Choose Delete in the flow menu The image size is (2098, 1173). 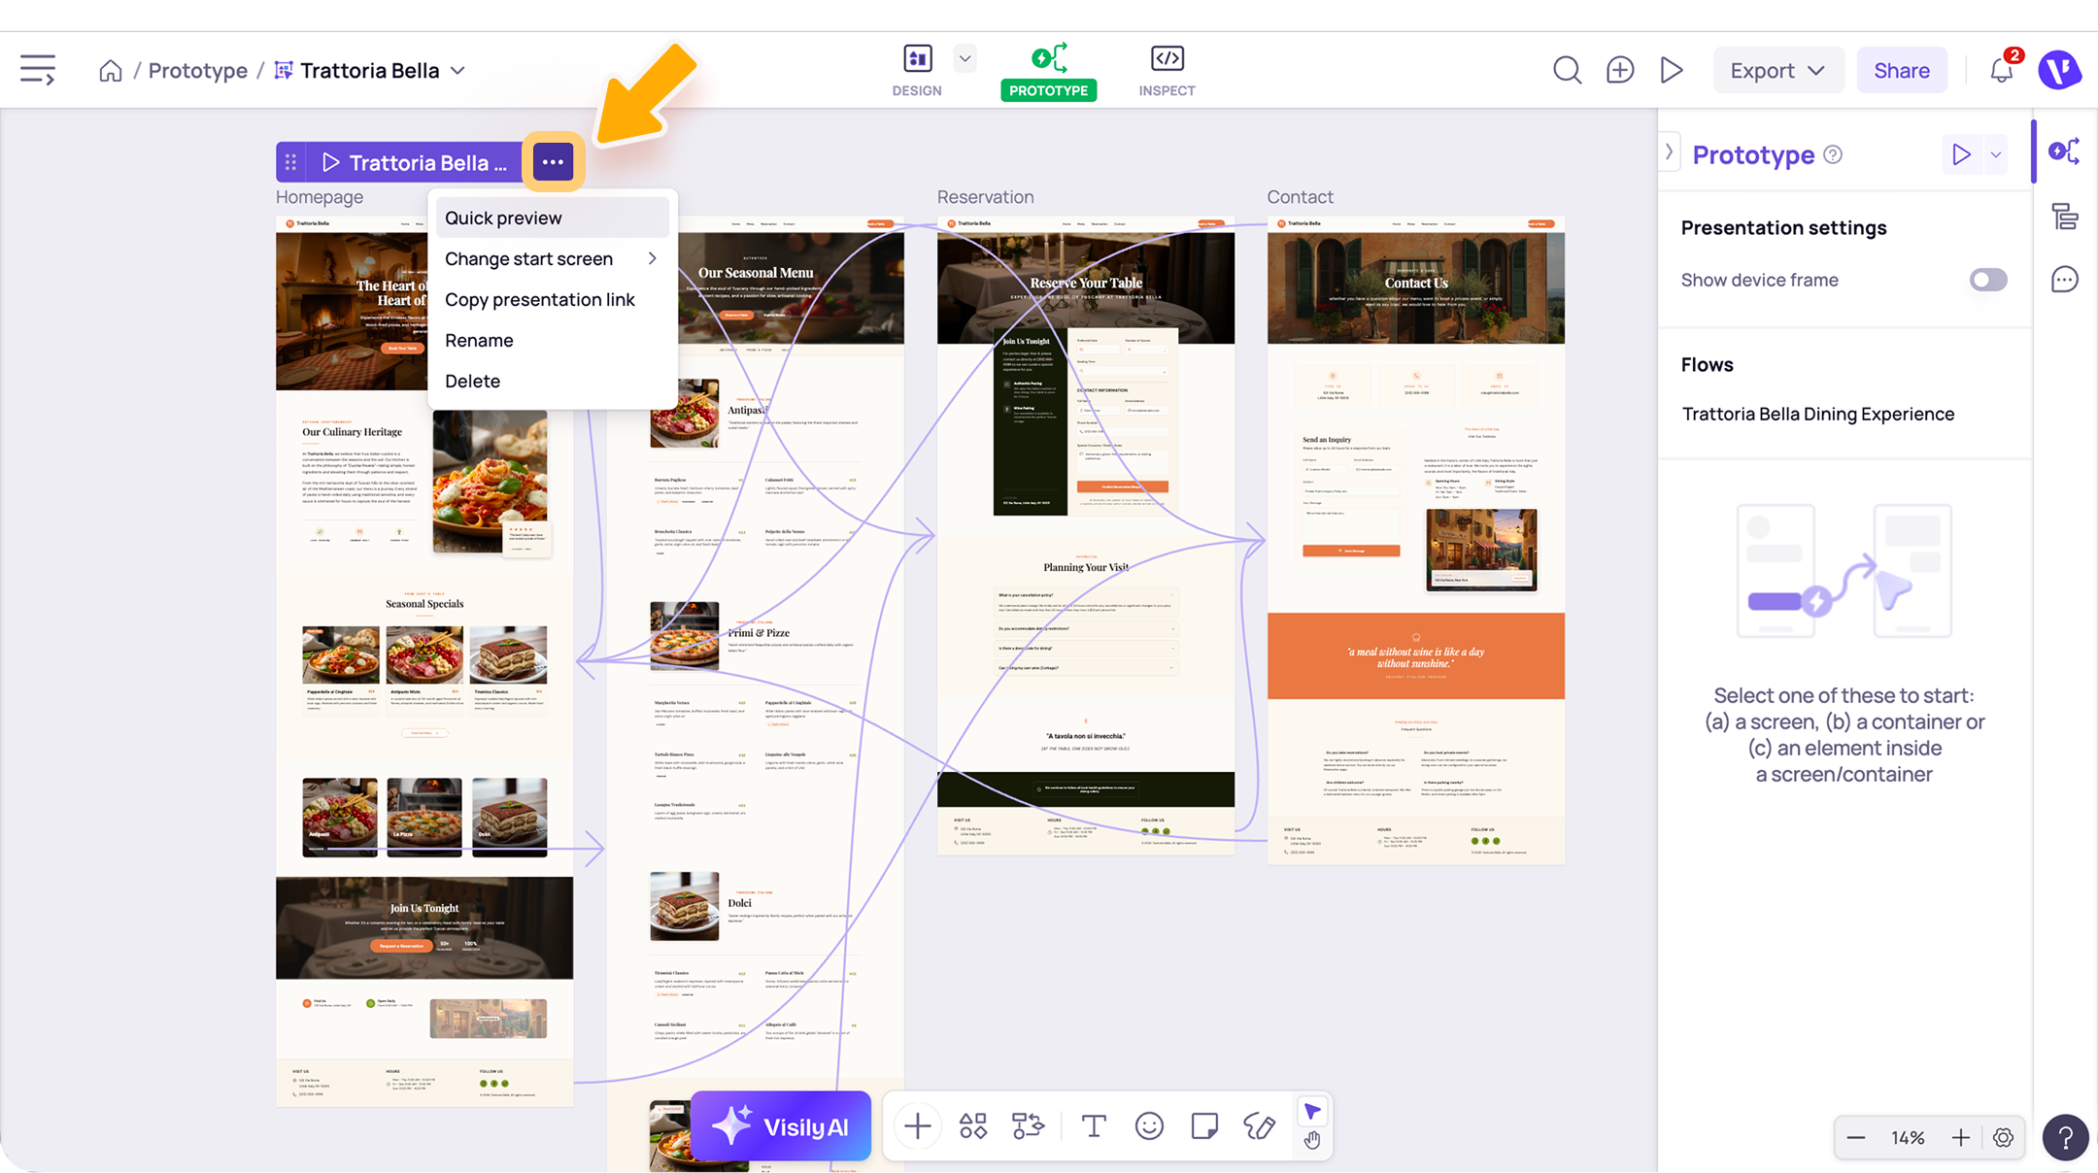(x=552, y=381)
